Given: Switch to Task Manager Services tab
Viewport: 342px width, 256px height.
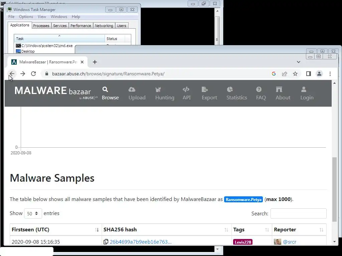Looking at the screenshot, I should (x=60, y=26).
